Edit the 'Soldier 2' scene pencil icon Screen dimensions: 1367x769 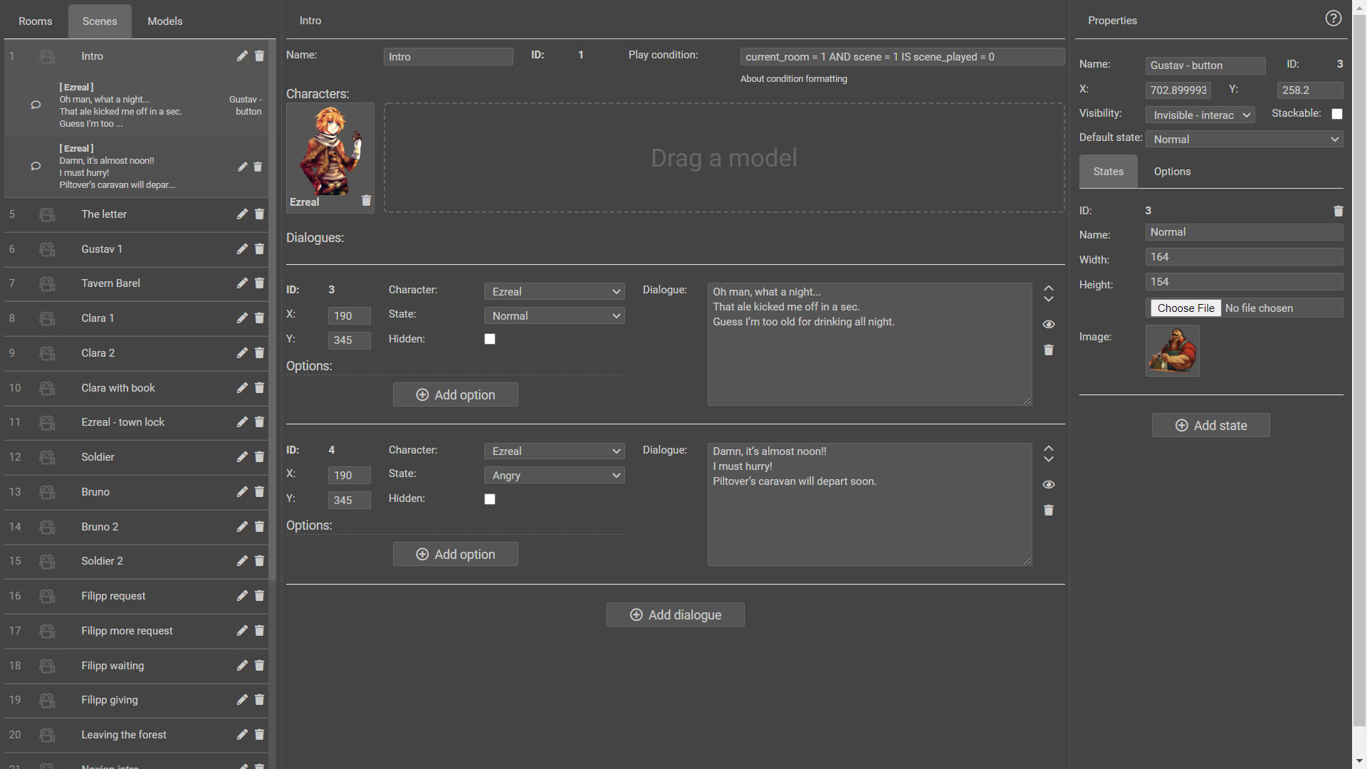[x=242, y=561]
